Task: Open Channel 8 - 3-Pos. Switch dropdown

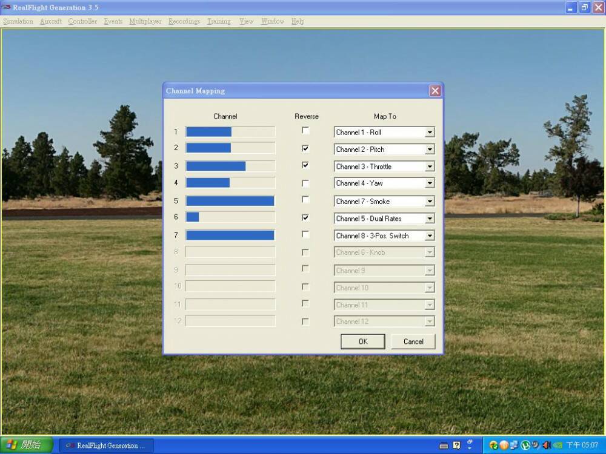Action: point(430,236)
